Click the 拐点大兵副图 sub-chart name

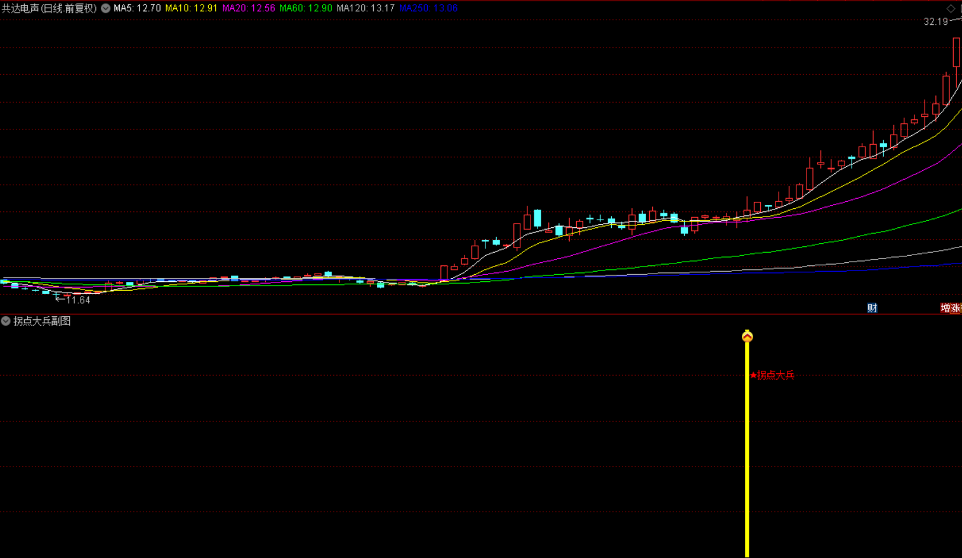42,321
